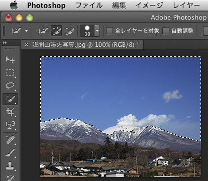Enable the 全レイヤーを対象 checkbox

[110, 31]
